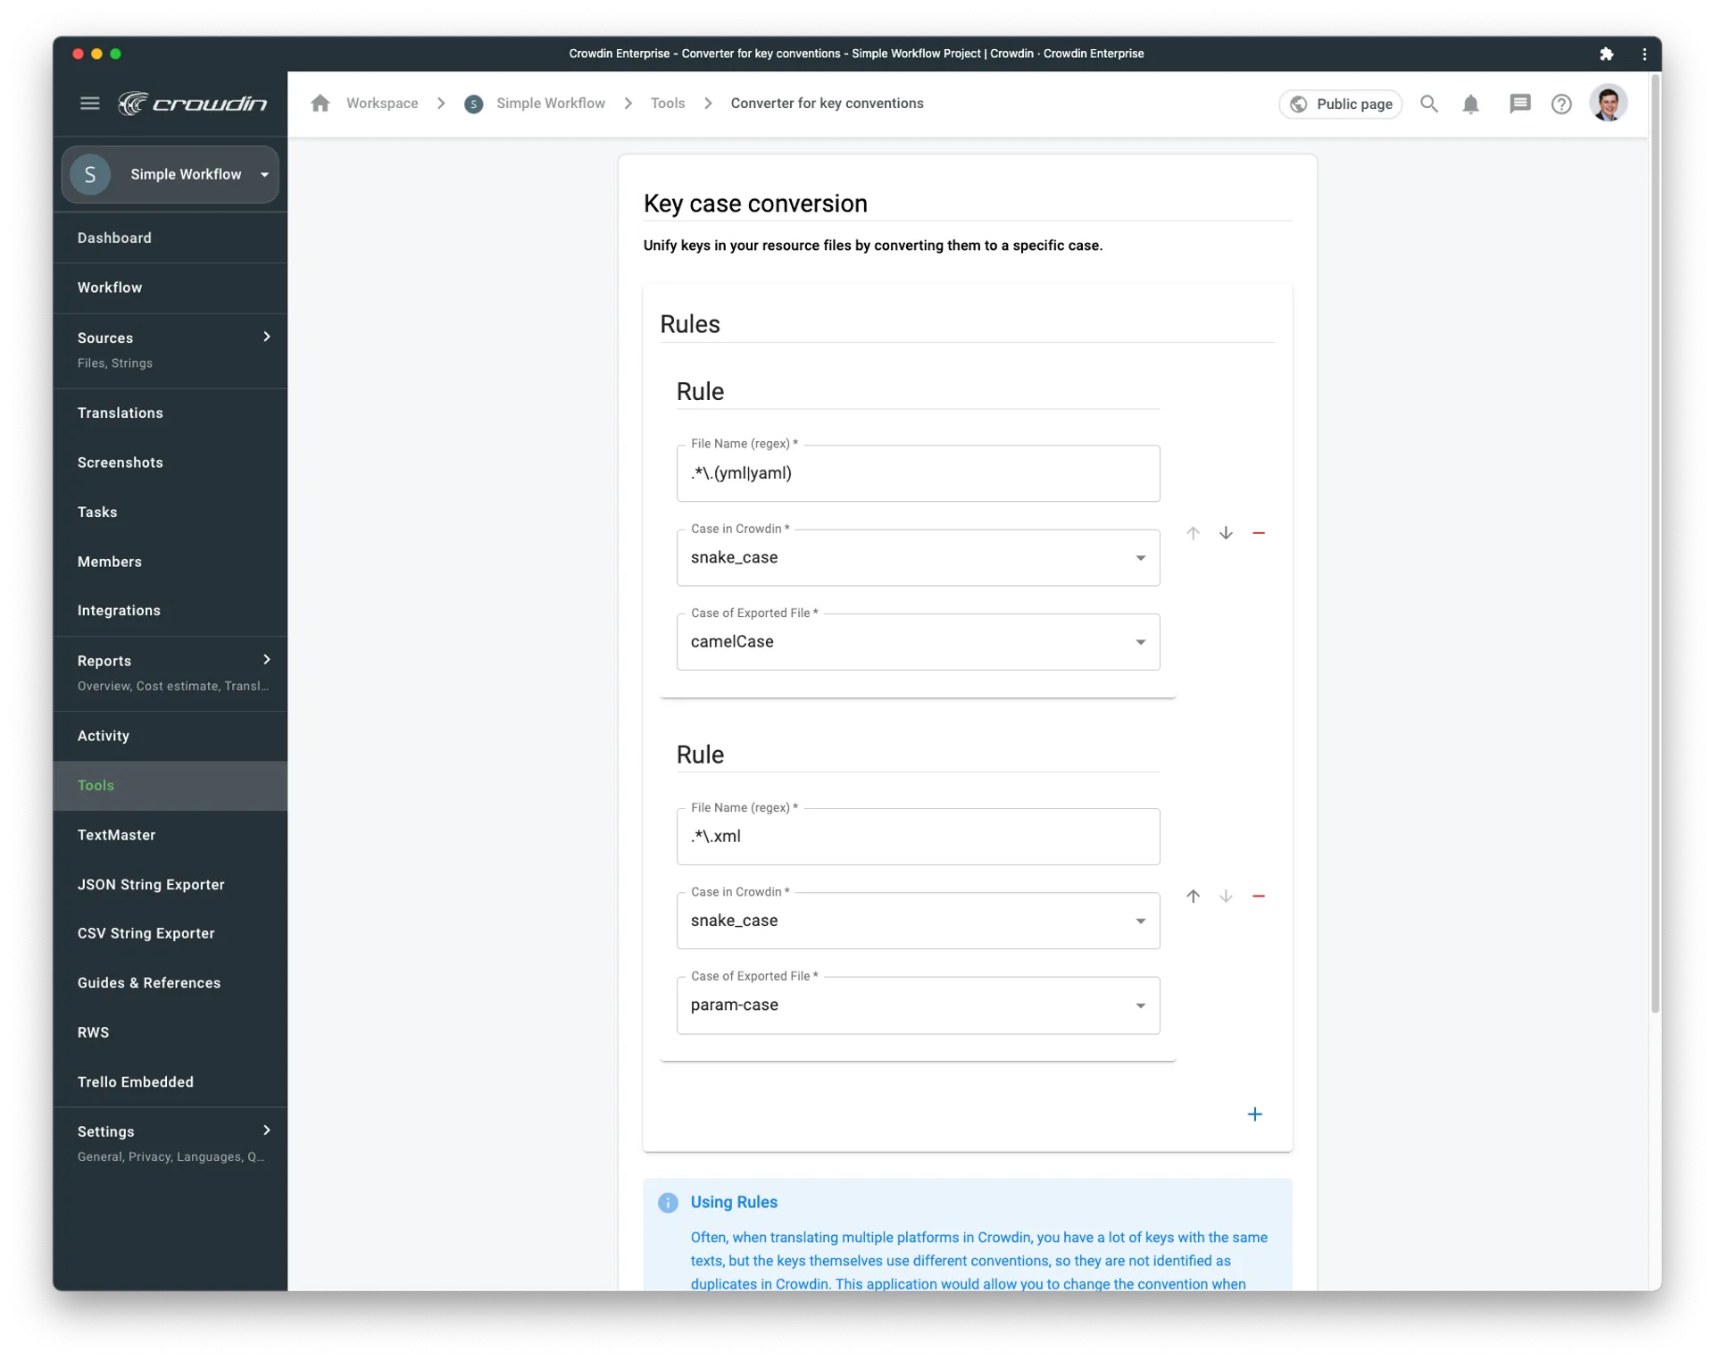The image size is (1714, 1360).
Task: Move the second rule up with the arrow
Action: [x=1194, y=896]
